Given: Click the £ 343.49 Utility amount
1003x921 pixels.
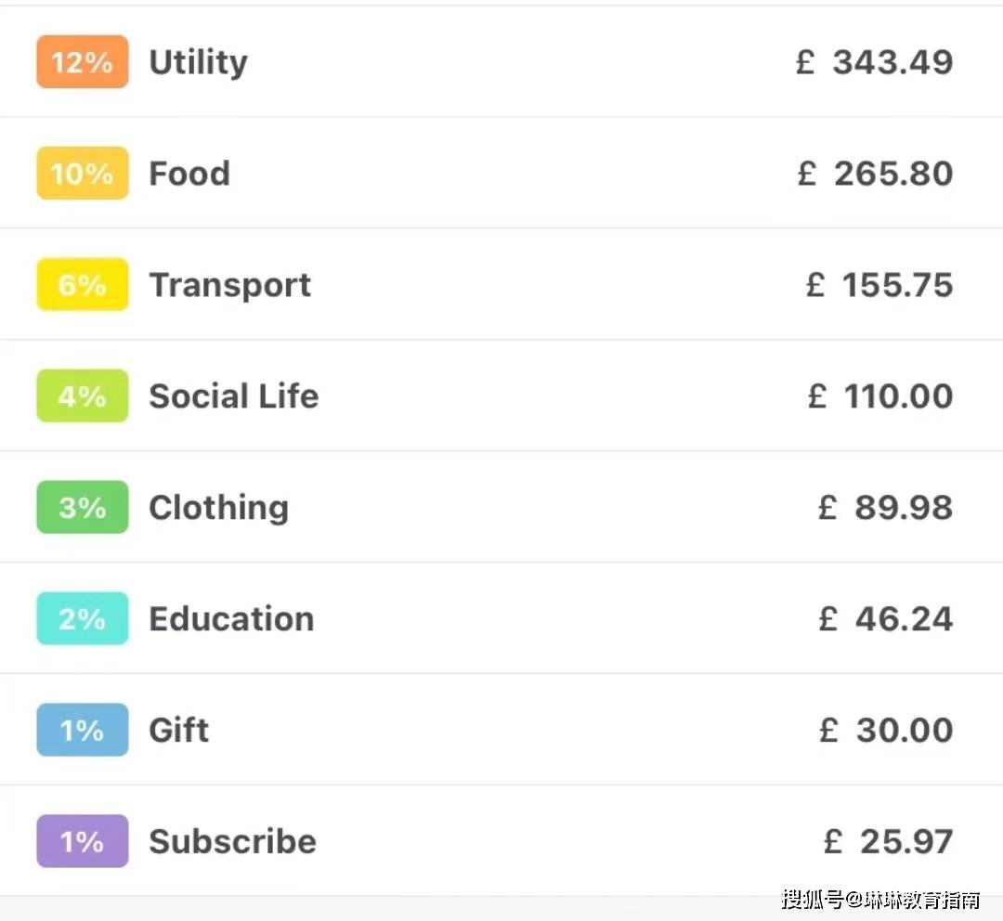Looking at the screenshot, I should (875, 62).
